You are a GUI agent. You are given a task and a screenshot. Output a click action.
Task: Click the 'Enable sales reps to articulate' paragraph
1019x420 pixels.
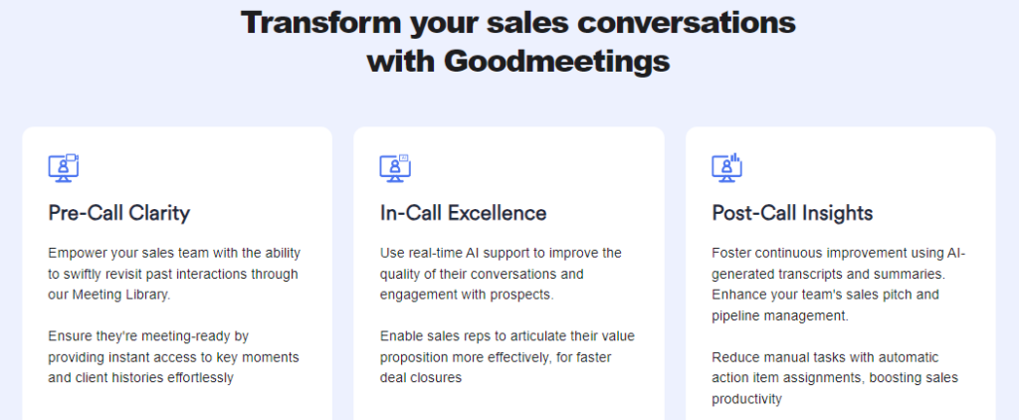click(505, 357)
